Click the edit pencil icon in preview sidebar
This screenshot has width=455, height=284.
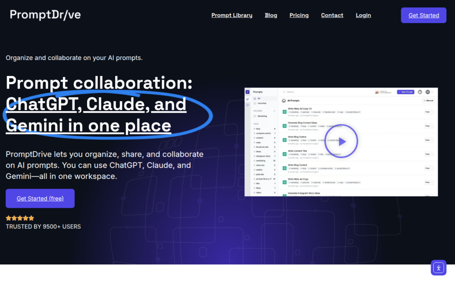tap(247, 99)
